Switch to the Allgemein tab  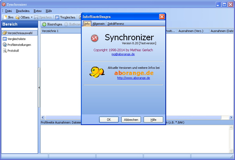(x=98, y=24)
